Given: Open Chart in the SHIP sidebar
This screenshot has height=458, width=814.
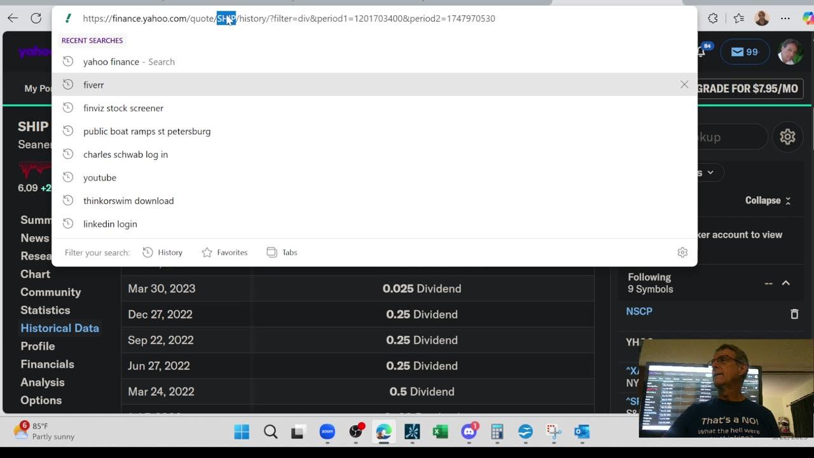Looking at the screenshot, I should pyautogui.click(x=35, y=274).
